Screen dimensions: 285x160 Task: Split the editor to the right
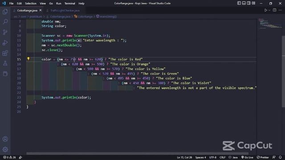click(x=274, y=10)
